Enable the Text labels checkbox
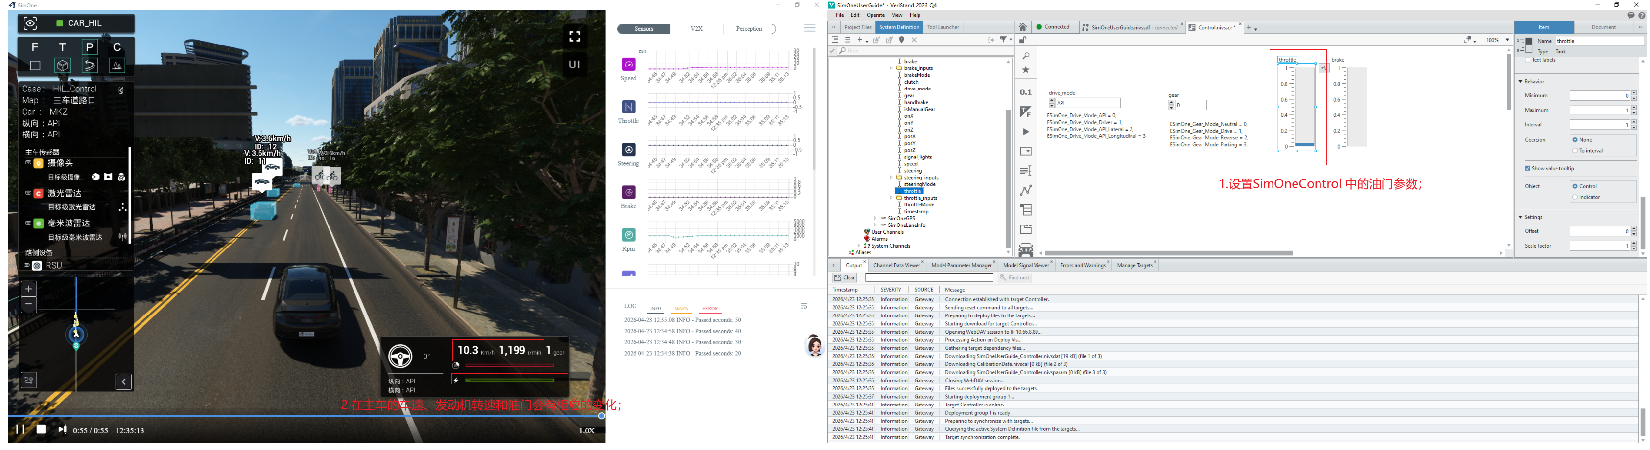Viewport: 1650px width, 450px height. 1528,60
